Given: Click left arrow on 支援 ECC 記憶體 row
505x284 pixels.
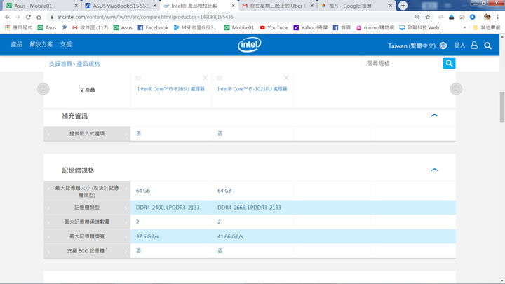Looking at the screenshot, I should coord(48,251).
